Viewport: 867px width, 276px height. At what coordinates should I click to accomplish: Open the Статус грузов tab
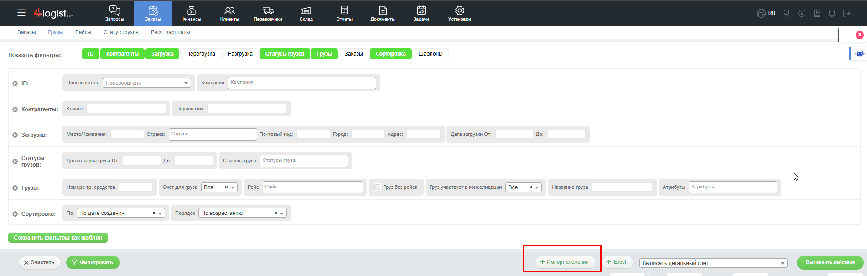coord(121,32)
